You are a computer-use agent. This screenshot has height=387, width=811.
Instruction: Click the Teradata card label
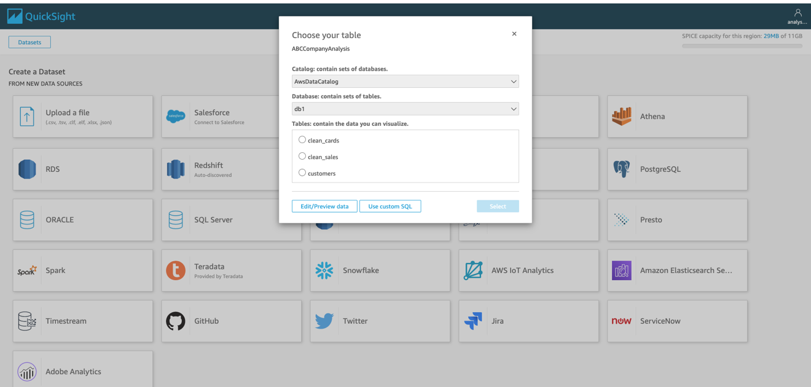click(210, 267)
